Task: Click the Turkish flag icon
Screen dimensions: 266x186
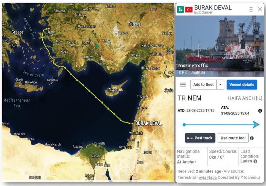Action: (x=189, y=10)
